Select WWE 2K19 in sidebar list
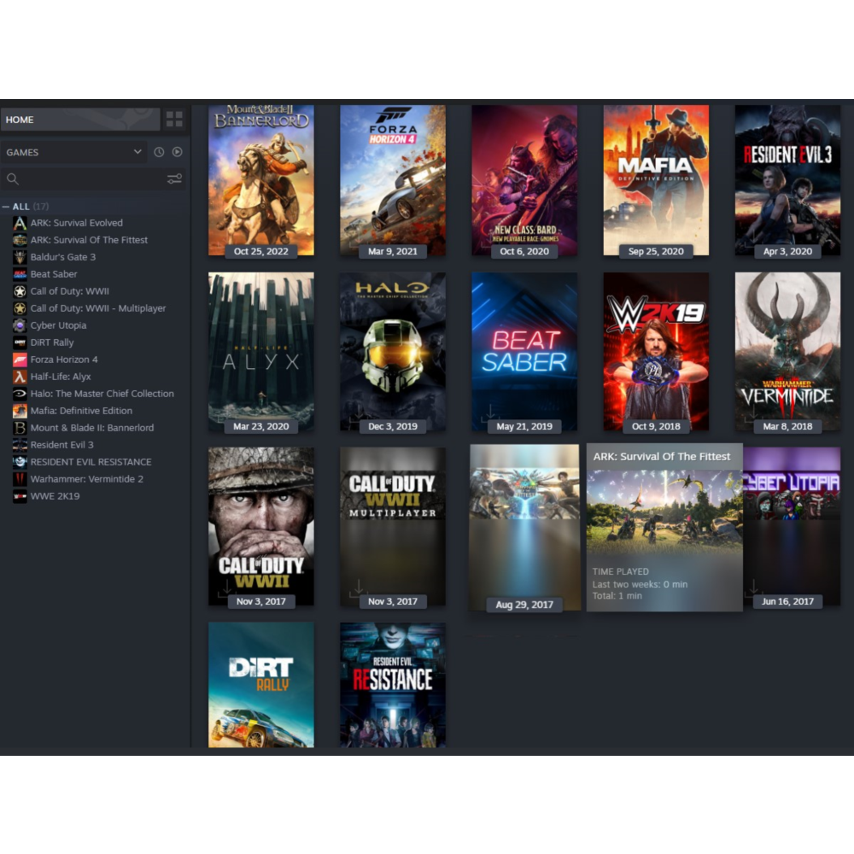 click(55, 496)
